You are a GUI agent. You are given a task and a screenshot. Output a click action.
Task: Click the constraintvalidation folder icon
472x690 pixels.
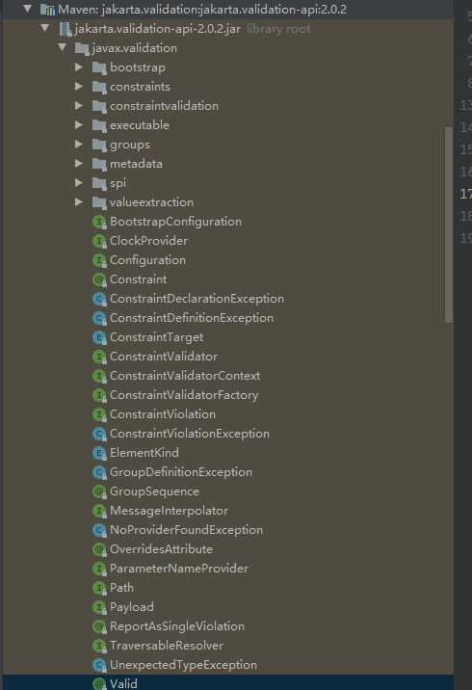click(x=99, y=107)
